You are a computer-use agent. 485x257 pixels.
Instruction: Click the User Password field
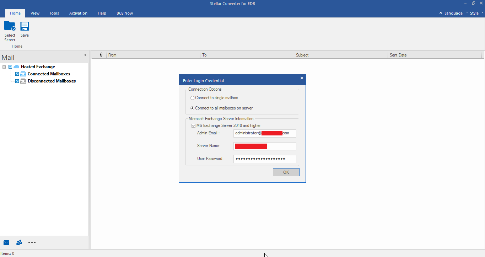click(265, 159)
